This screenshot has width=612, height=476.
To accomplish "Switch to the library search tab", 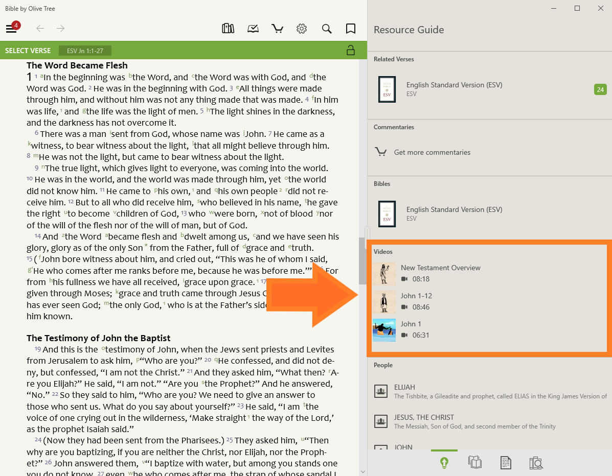I will pyautogui.click(x=536, y=463).
